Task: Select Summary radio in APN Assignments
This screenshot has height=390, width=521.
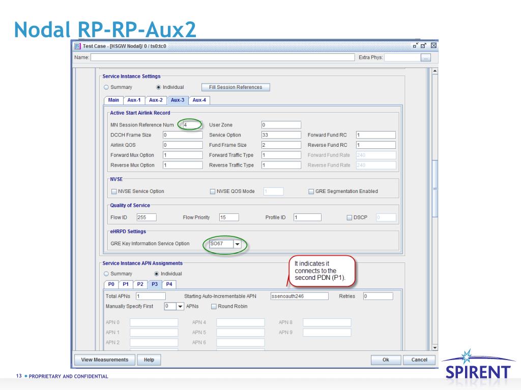Action: pos(106,274)
